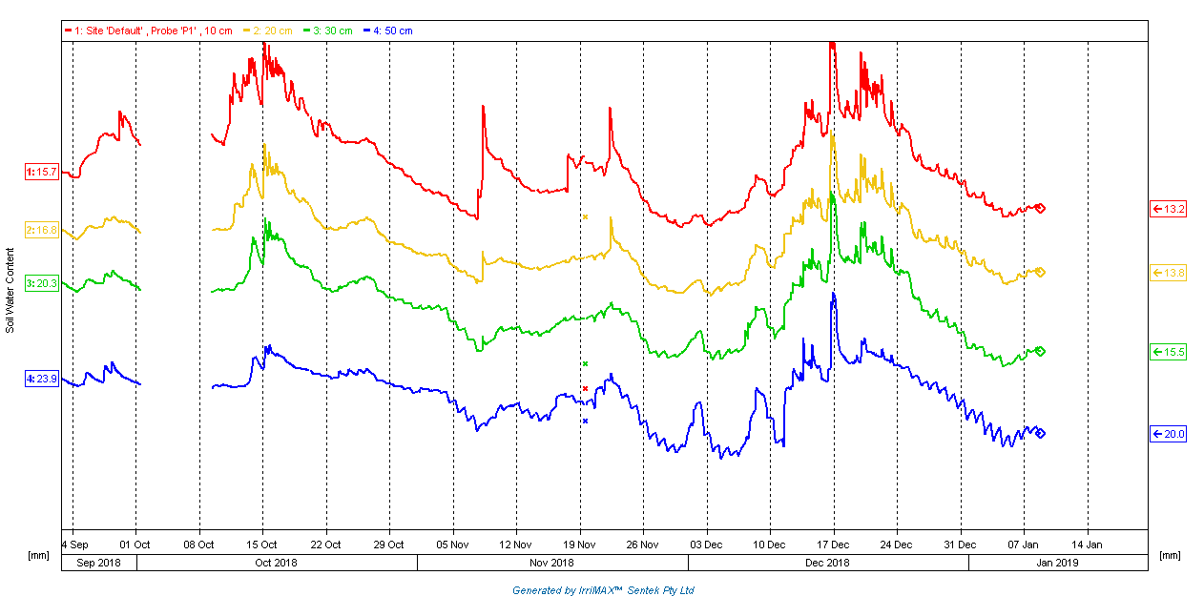Screen dimensions: 1204x596
Task: Click the left value label '4: 23.9'
Action: [x=42, y=379]
